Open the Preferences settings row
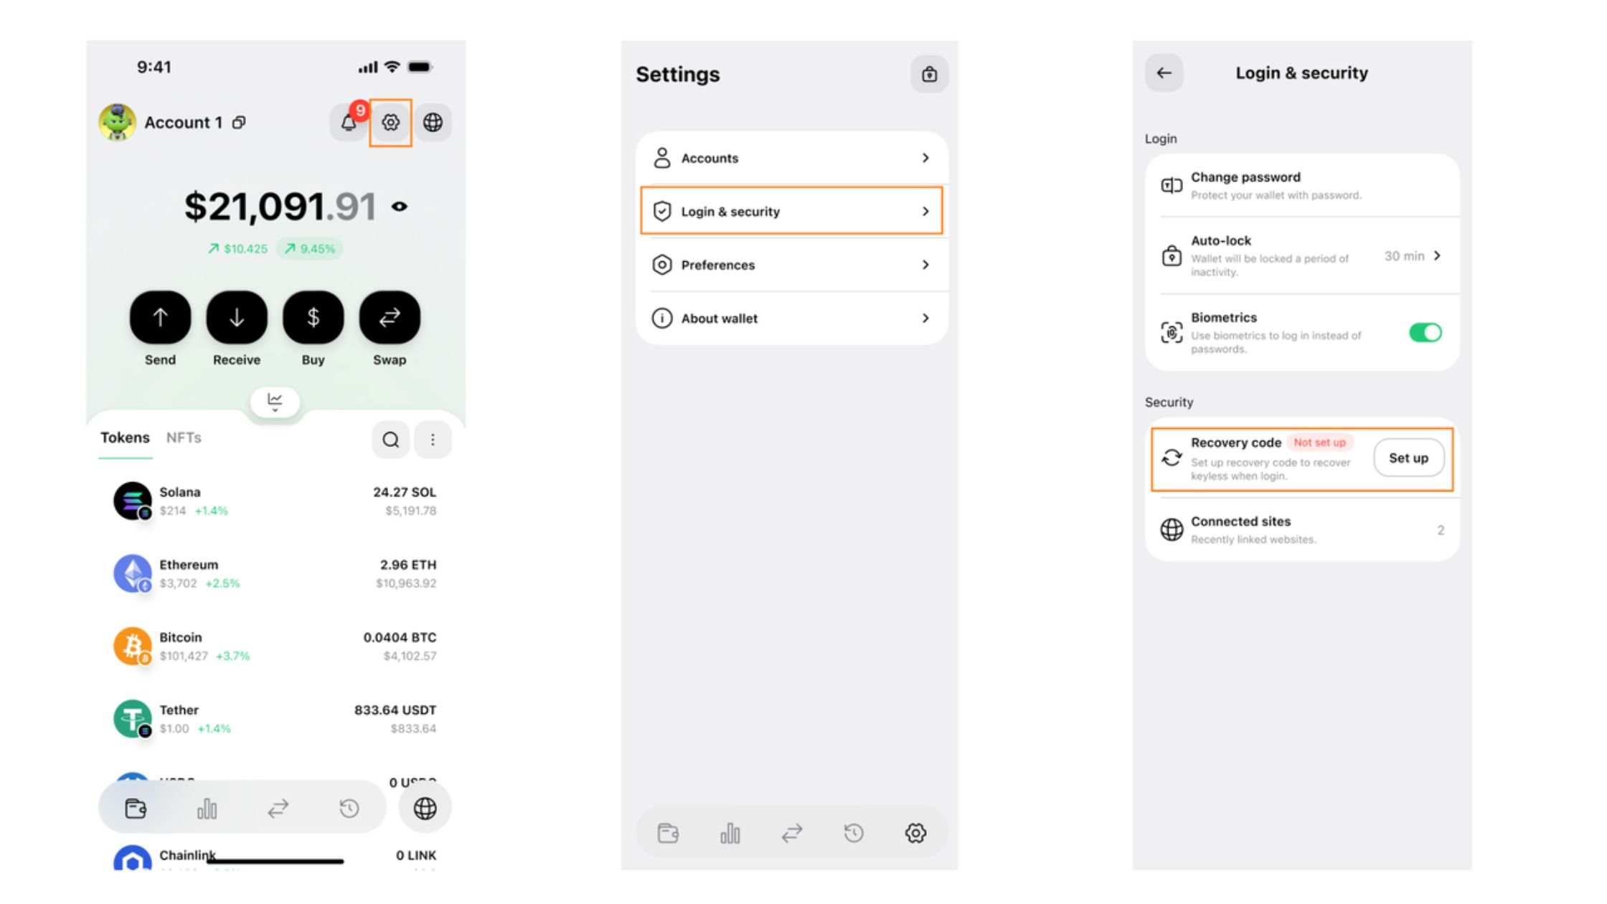Viewport: 1607px width, 904px height. [x=791, y=265]
